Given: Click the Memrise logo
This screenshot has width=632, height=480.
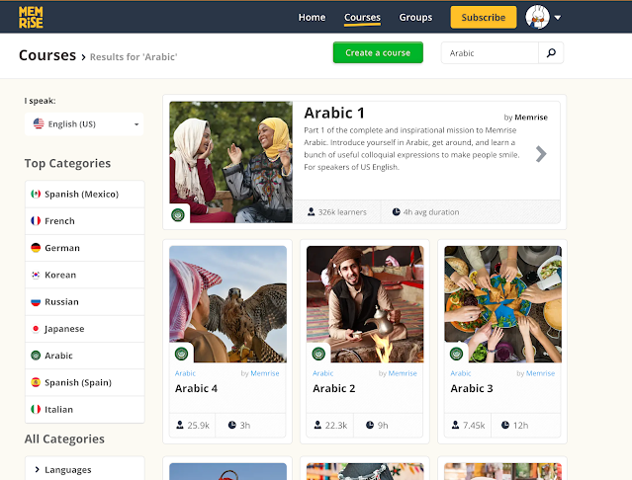Looking at the screenshot, I should coord(31,18).
